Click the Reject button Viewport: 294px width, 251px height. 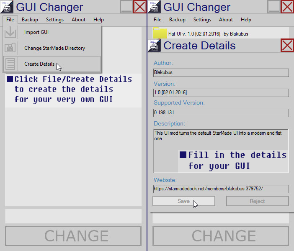coord(258,201)
